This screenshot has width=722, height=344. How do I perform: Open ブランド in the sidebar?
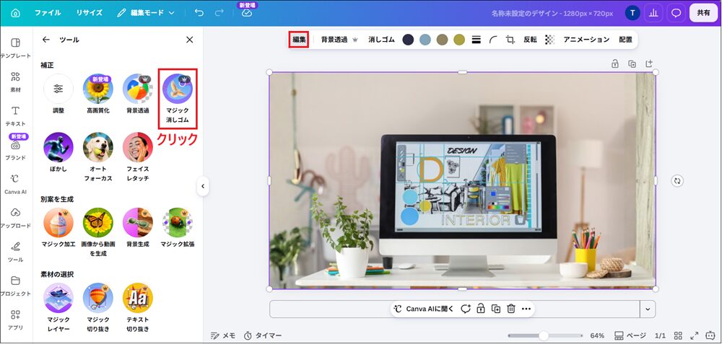click(16, 150)
